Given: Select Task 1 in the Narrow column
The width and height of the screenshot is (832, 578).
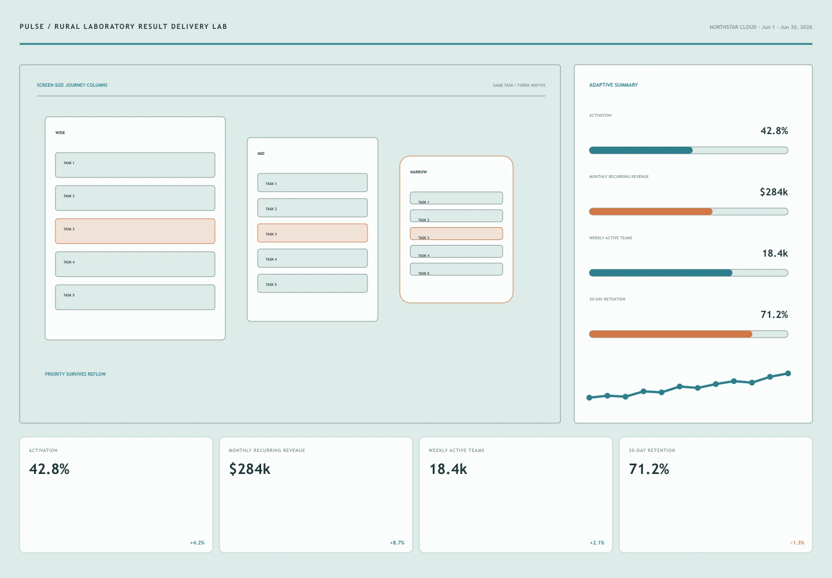Looking at the screenshot, I should click(x=456, y=198).
